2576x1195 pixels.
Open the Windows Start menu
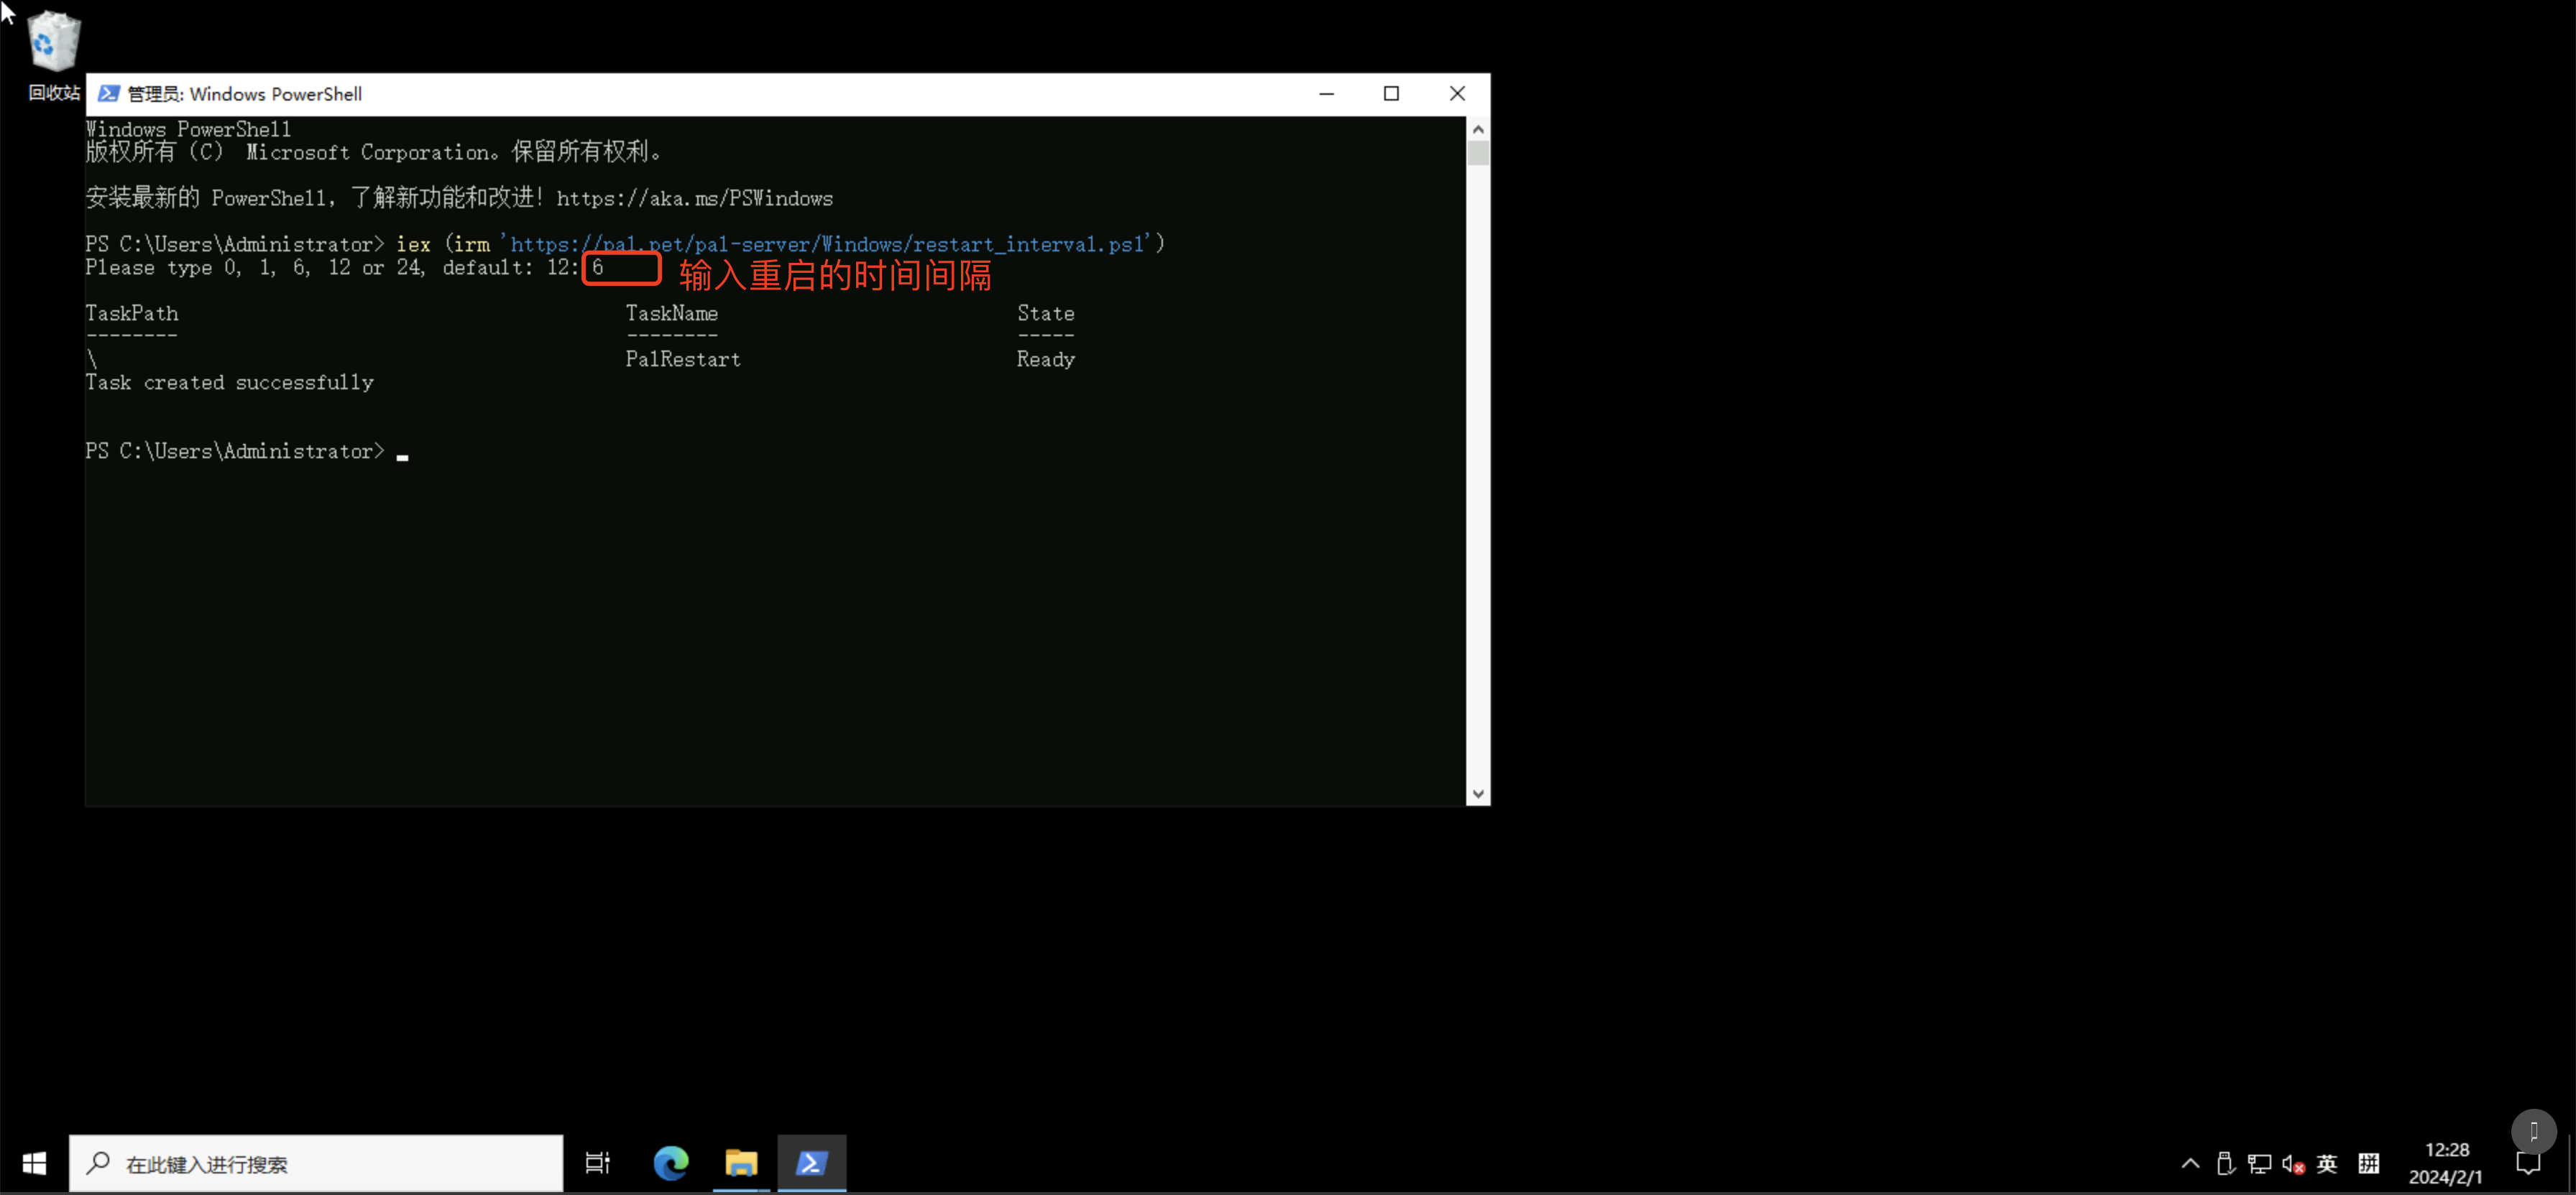(x=34, y=1163)
